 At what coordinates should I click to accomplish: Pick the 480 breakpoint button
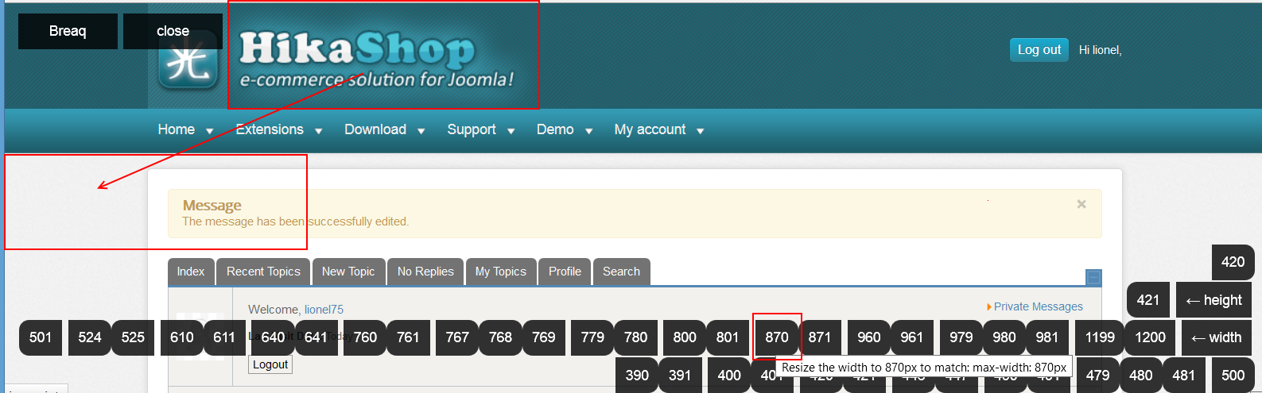(x=1141, y=376)
